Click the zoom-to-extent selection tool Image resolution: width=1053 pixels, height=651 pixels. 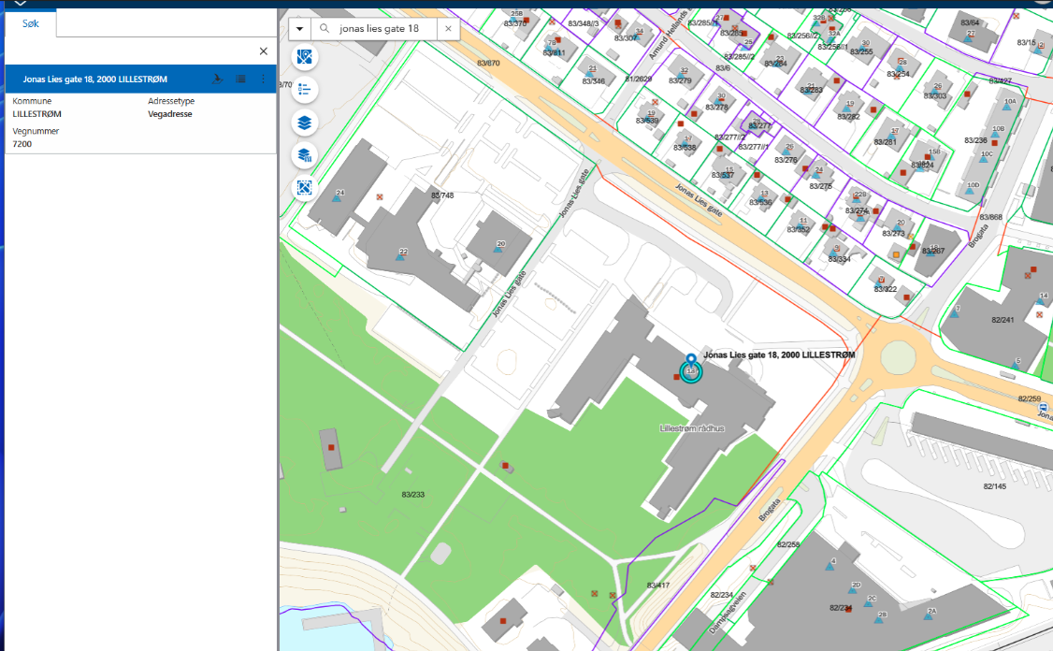(304, 188)
